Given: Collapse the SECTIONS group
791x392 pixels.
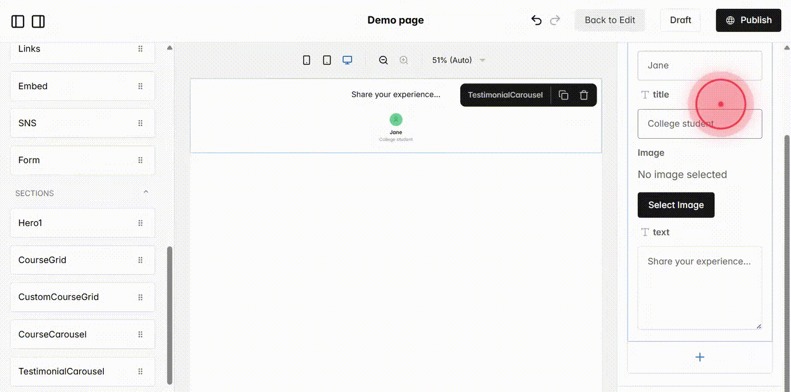Looking at the screenshot, I should [146, 192].
